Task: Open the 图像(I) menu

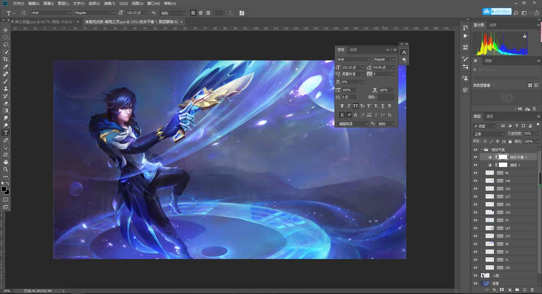Action: coord(49,3)
